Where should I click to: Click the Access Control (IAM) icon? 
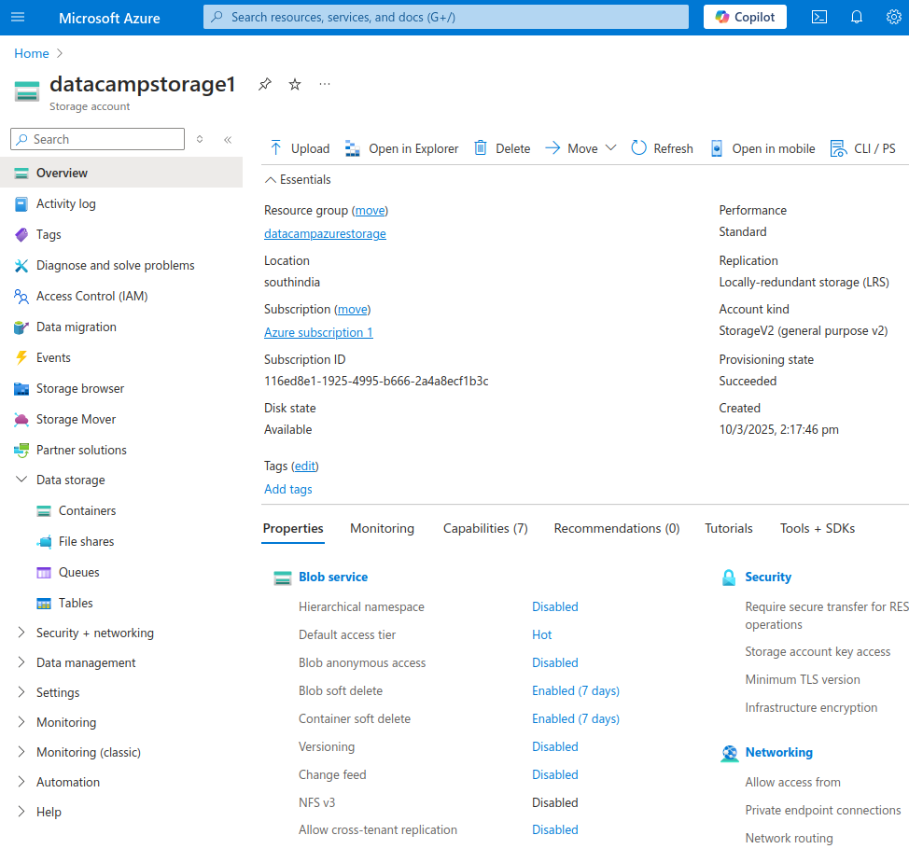tap(21, 296)
